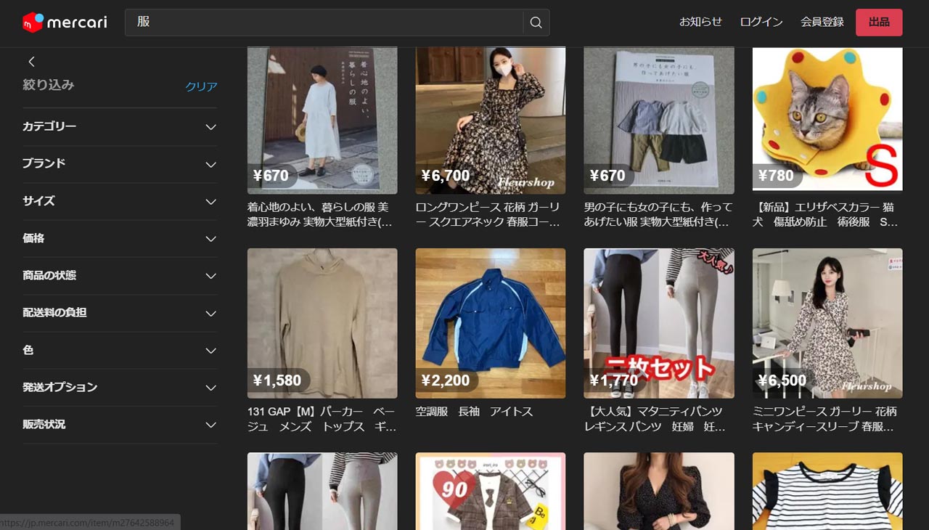This screenshot has height=530, width=929.
Task: Click the title 131 GAP【M】パーカー ベージュ
Action: tap(322, 419)
